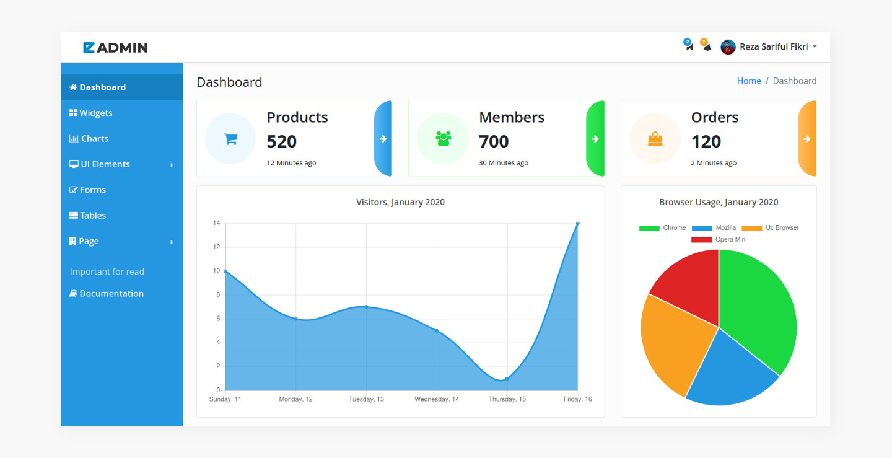Open the Tables section from the sidebar
Image resolution: width=892 pixels, height=458 pixels.
[x=92, y=215]
